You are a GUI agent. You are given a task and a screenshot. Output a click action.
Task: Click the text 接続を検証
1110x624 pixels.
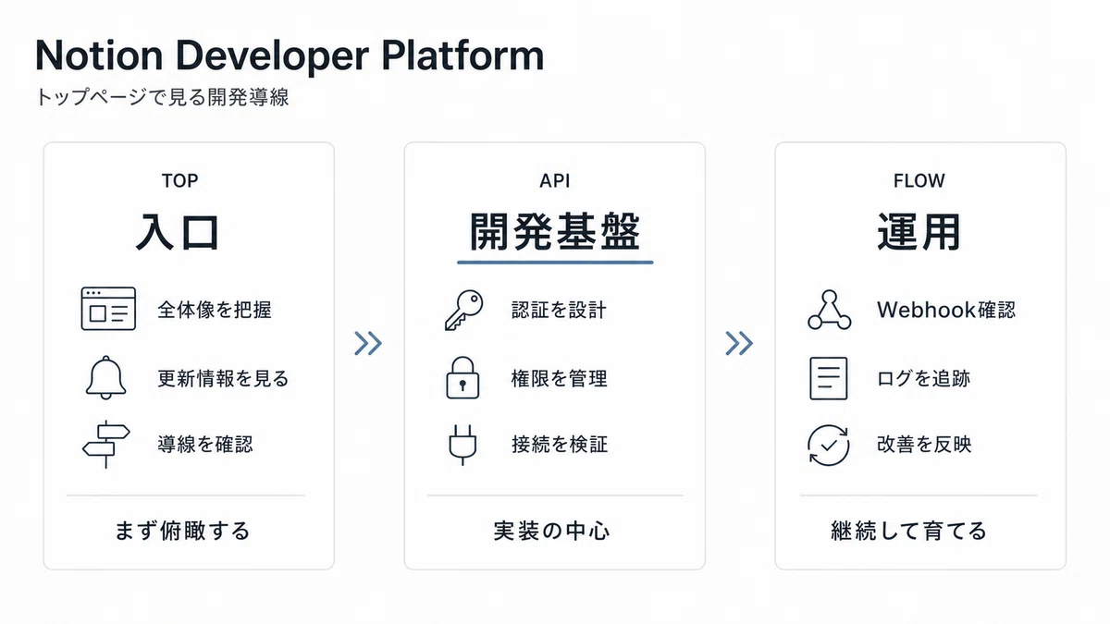560,445
